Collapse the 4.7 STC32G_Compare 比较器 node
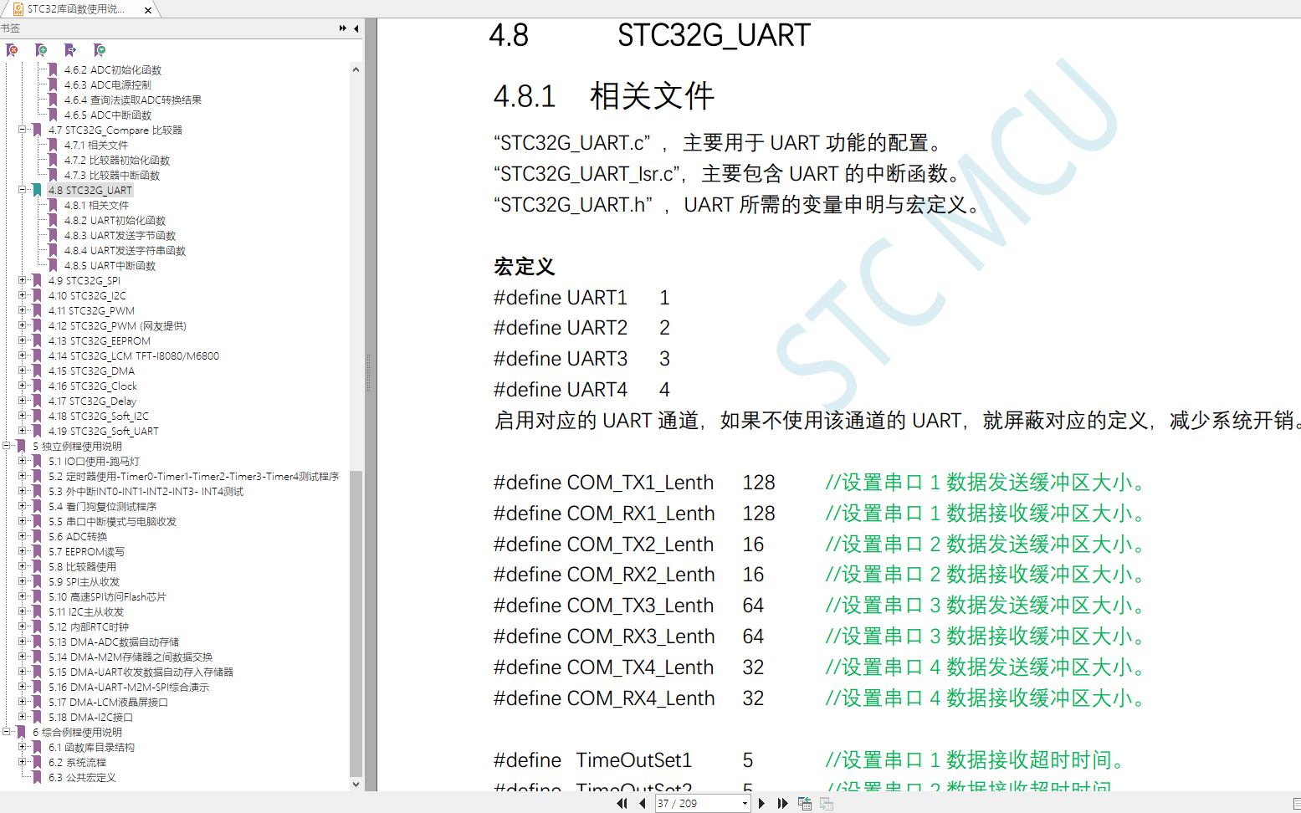This screenshot has height=813, width=1301. point(23,130)
